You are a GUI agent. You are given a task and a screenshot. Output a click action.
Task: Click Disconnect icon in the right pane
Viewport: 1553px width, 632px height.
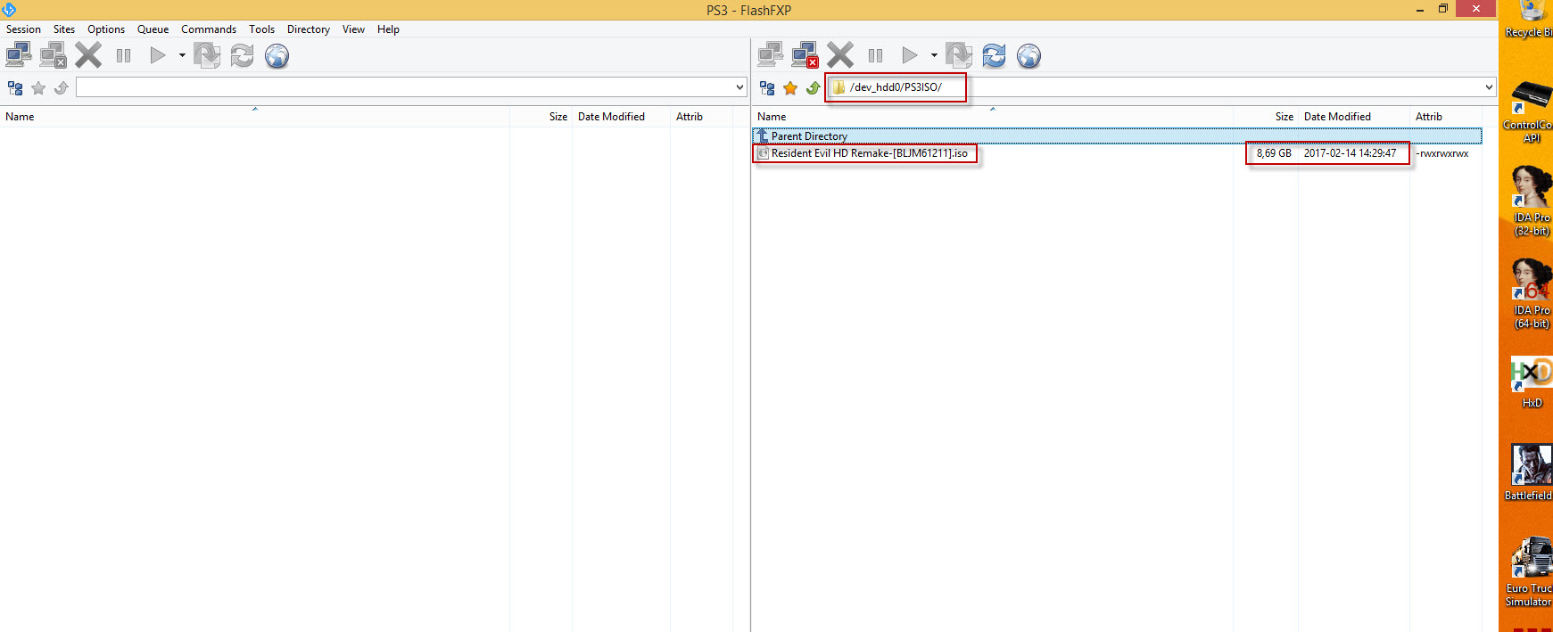tap(805, 55)
